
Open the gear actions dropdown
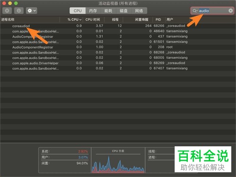[32, 11]
